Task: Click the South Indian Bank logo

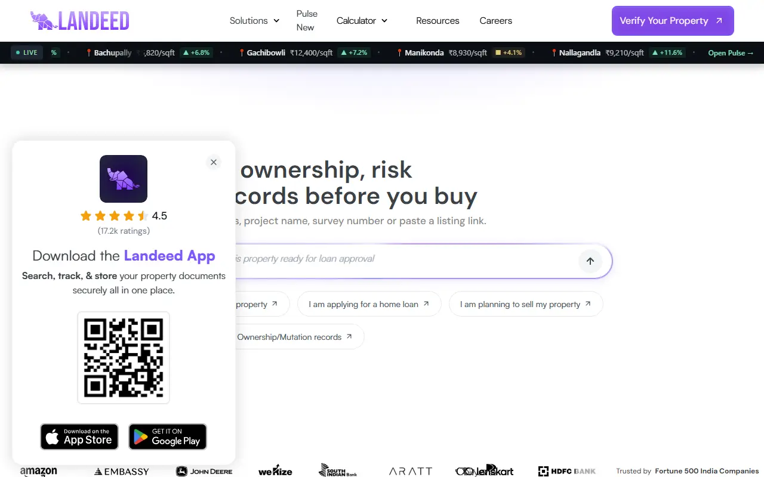Action: click(x=338, y=470)
